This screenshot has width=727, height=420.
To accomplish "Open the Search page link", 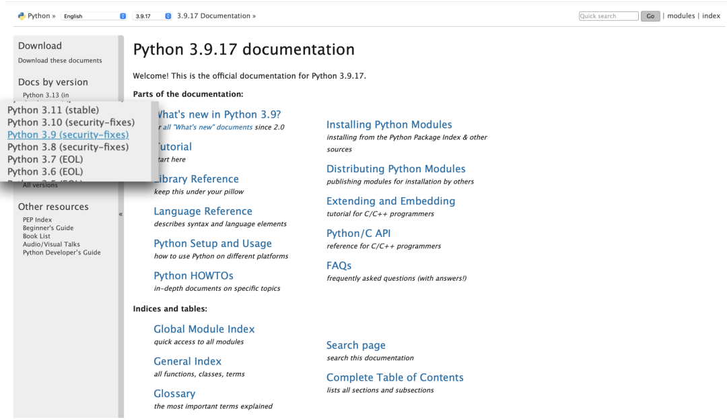I will (x=356, y=345).
